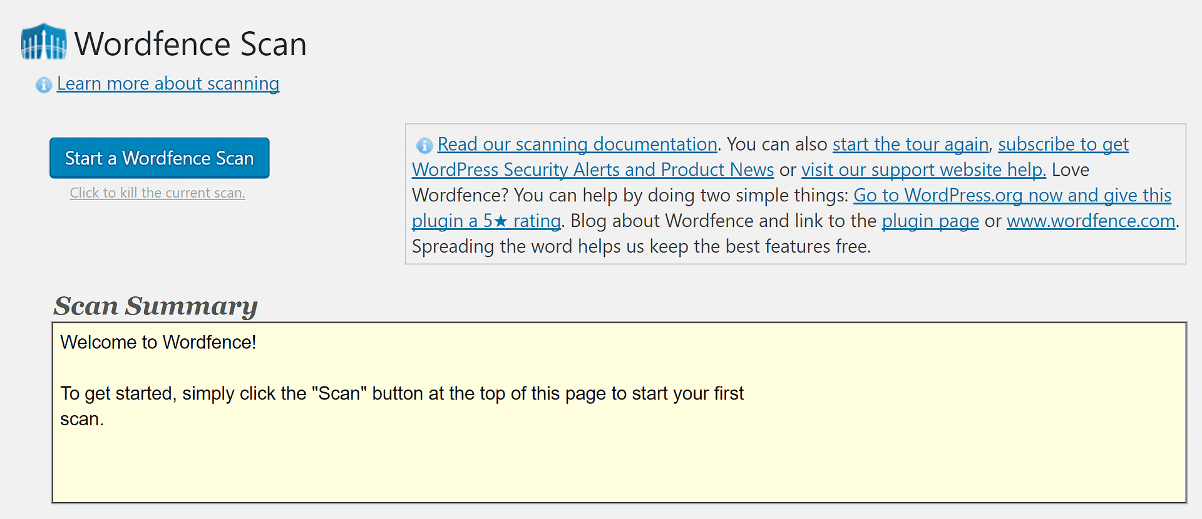The image size is (1202, 519).
Task: Open the Learn more about scanning link
Action: tap(168, 83)
